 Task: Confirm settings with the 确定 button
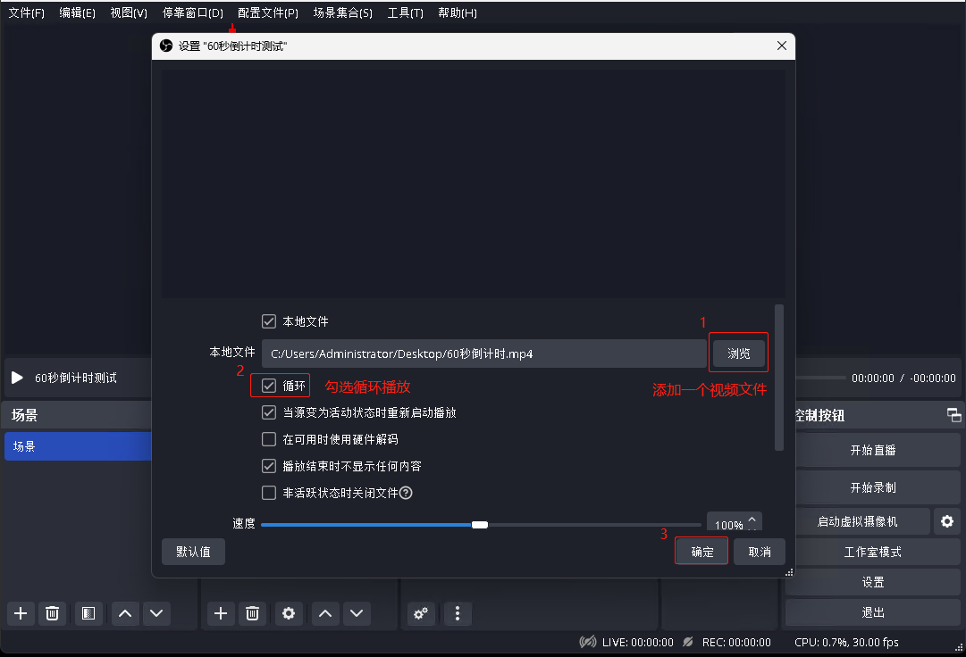coord(702,552)
